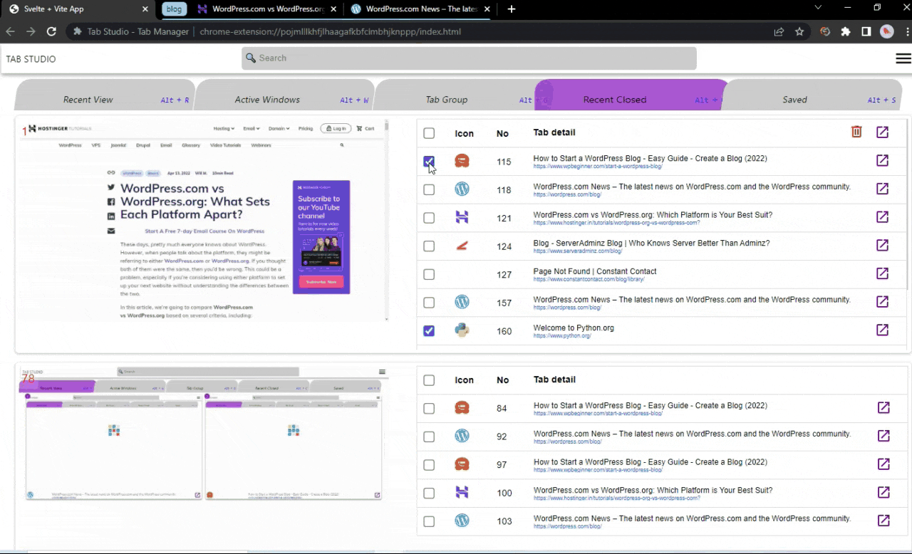Check the checkbox for tab 103
The width and height of the screenshot is (912, 554).
click(x=428, y=521)
